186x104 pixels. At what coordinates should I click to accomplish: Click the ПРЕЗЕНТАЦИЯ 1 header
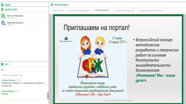(61, 5)
